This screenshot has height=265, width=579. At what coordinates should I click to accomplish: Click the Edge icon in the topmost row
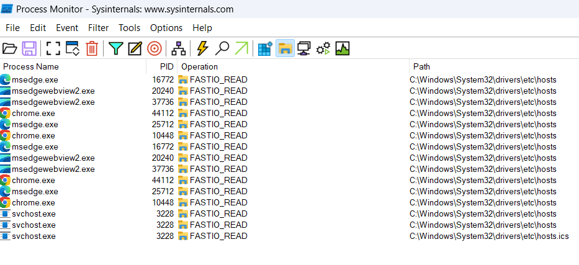click(x=5, y=79)
